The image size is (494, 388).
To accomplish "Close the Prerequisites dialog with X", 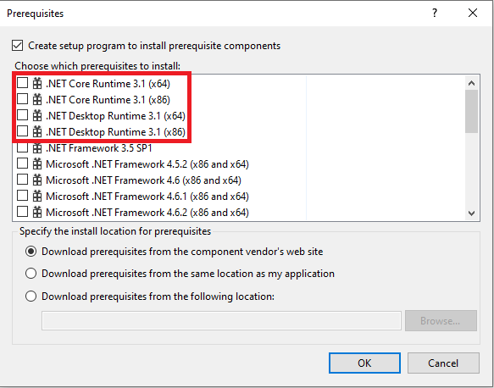I will 473,13.
